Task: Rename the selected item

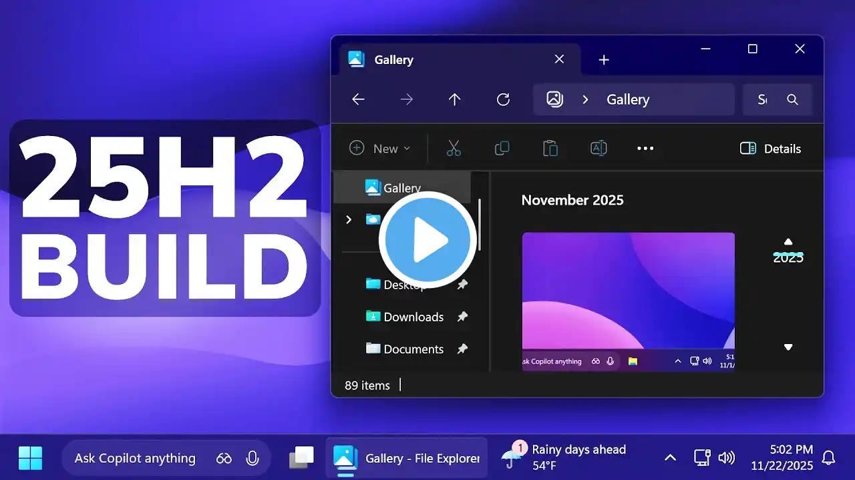Action: click(598, 148)
